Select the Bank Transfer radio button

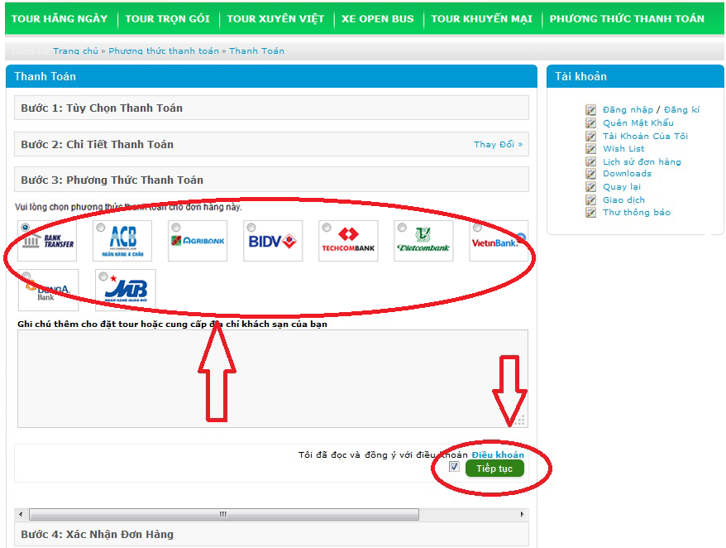coord(26,228)
